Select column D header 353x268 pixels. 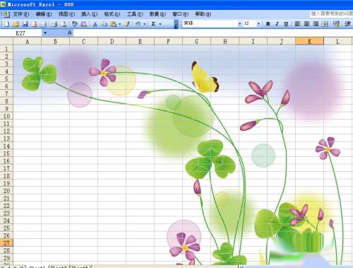(112, 42)
